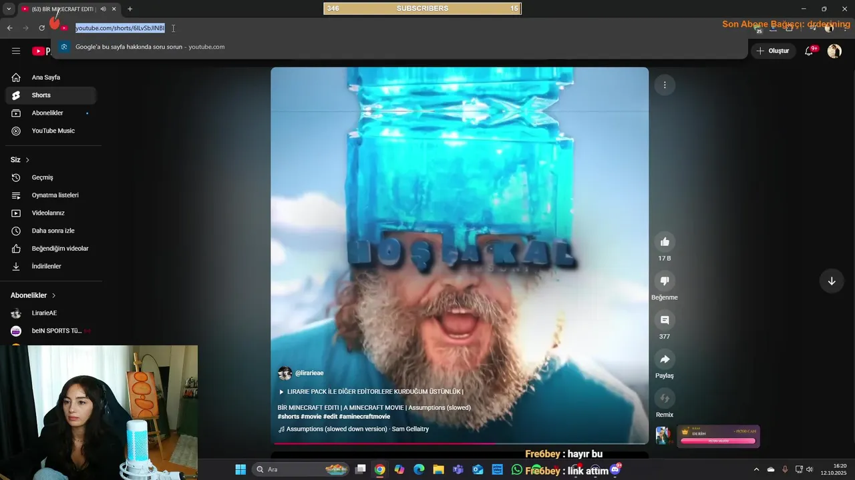This screenshot has height=480, width=855.
Task: Click the URL address bar
Action: pos(401,28)
